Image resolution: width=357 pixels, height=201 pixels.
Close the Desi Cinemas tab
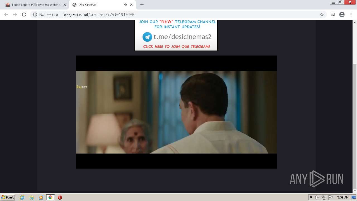pos(131,5)
